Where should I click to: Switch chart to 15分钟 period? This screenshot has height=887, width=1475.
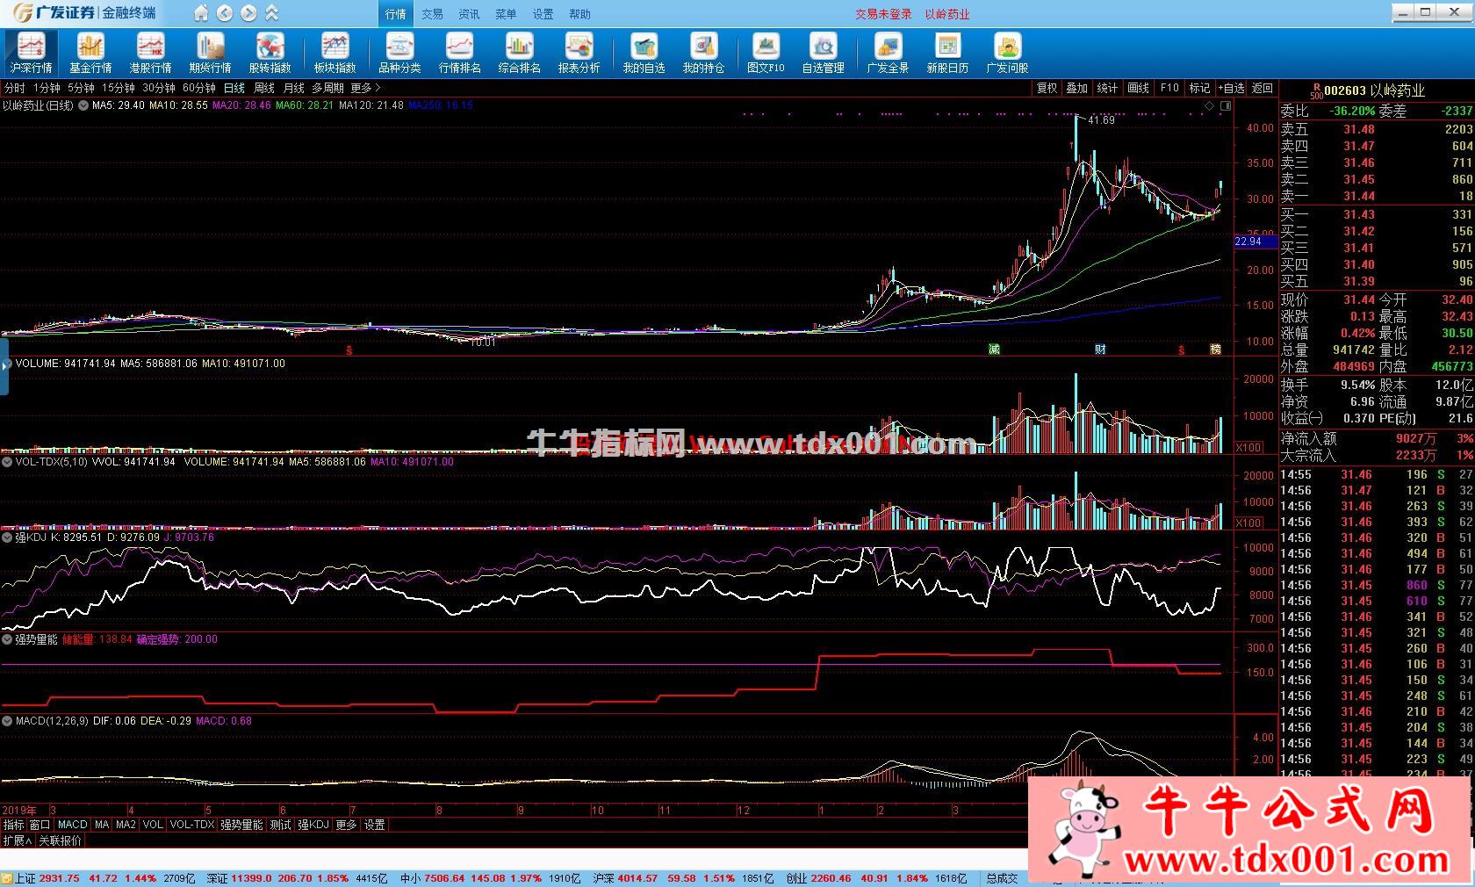[x=118, y=88]
